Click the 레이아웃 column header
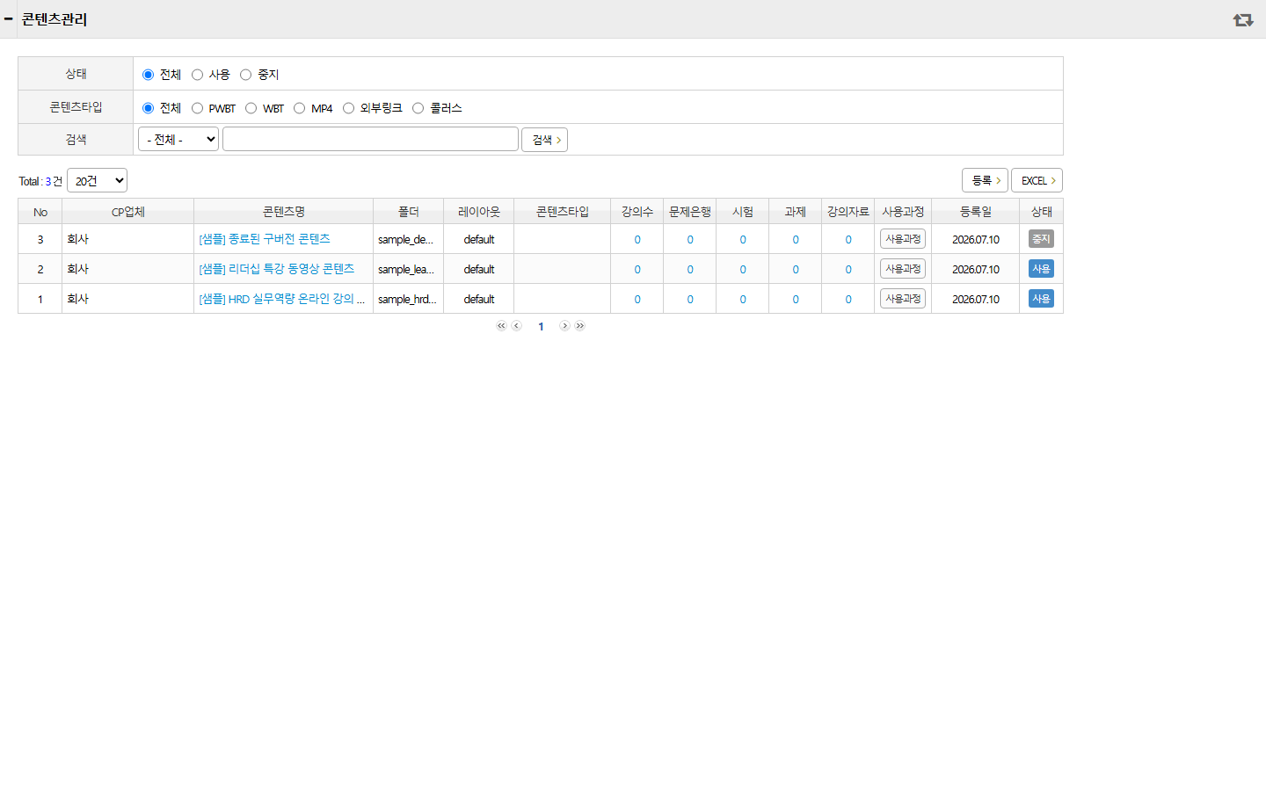The width and height of the screenshot is (1266, 791). coord(479,212)
